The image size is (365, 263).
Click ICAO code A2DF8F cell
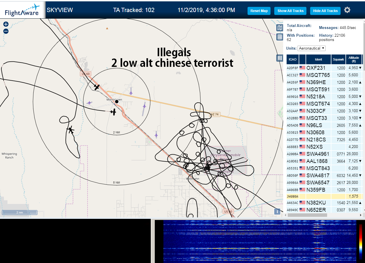click(x=293, y=68)
